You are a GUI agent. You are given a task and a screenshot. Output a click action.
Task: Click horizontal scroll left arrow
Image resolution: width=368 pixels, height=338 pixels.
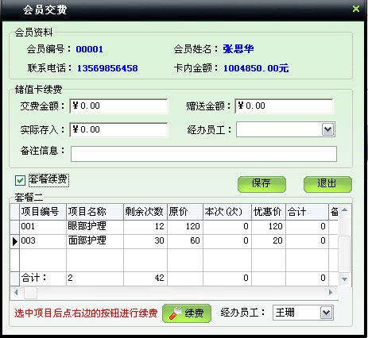pos(16,293)
